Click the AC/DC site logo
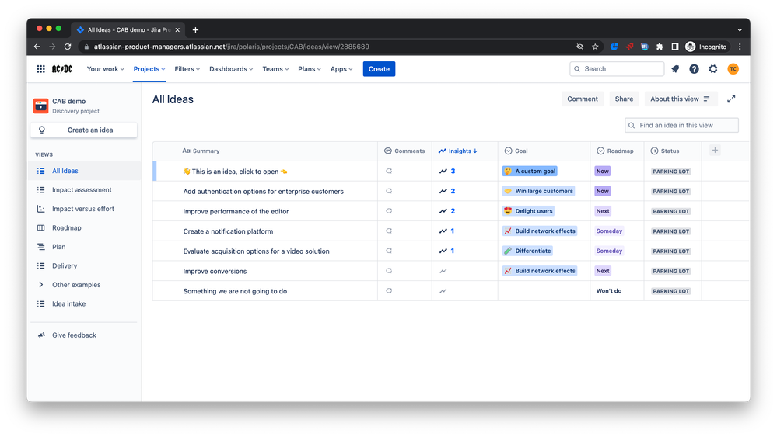 point(62,69)
